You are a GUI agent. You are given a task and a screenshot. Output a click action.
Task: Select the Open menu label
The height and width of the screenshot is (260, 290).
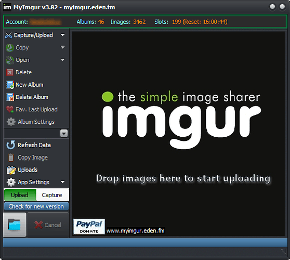tap(22, 60)
